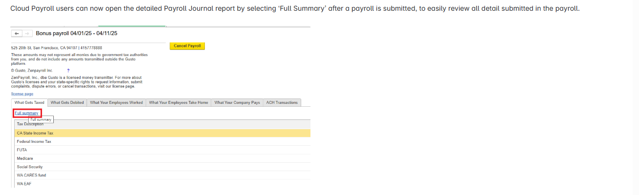
Task: Select the Social Security row
Action: (162, 167)
